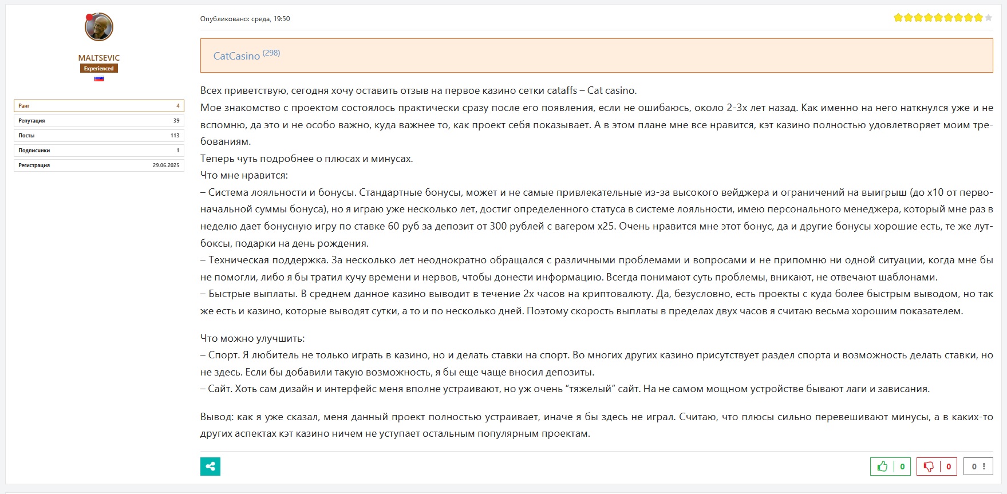Select the Репутация stats row
The image size is (1007, 494).
click(x=99, y=121)
